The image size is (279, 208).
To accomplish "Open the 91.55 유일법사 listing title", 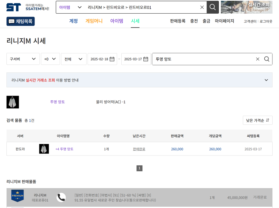I will [x=115, y=200].
